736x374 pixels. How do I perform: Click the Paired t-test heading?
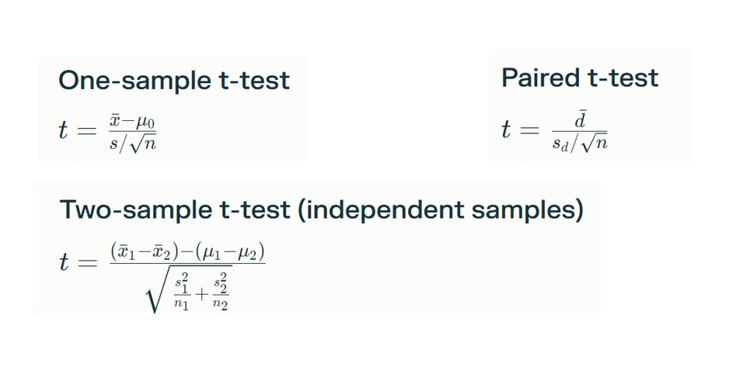[x=580, y=78]
